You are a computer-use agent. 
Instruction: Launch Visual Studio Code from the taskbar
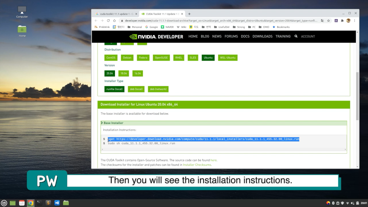57,203
